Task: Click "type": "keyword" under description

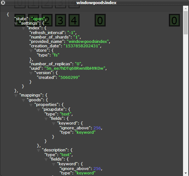Action: [x=77, y=173]
